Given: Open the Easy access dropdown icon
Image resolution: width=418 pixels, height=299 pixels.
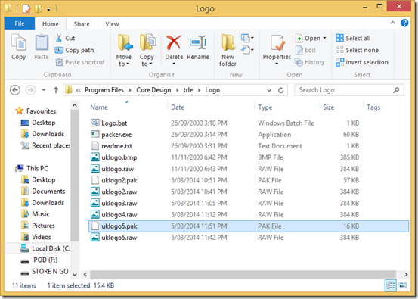Looking at the screenshot, I should (247, 50).
